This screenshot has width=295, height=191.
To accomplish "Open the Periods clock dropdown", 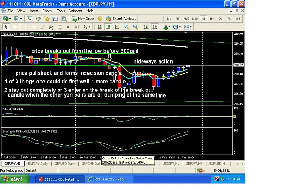I will point(177,27).
